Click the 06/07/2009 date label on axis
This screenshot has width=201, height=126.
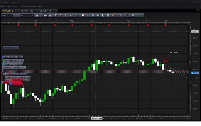pos(97,118)
